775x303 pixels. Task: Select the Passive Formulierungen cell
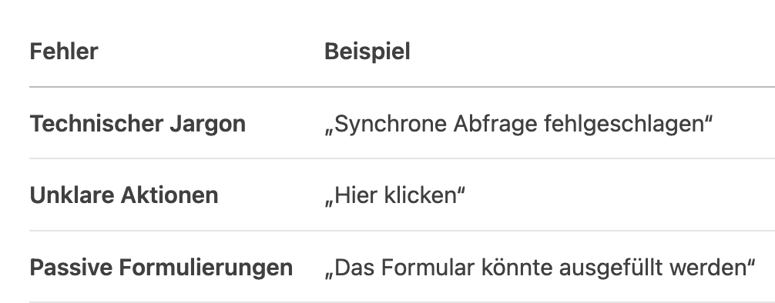(161, 268)
